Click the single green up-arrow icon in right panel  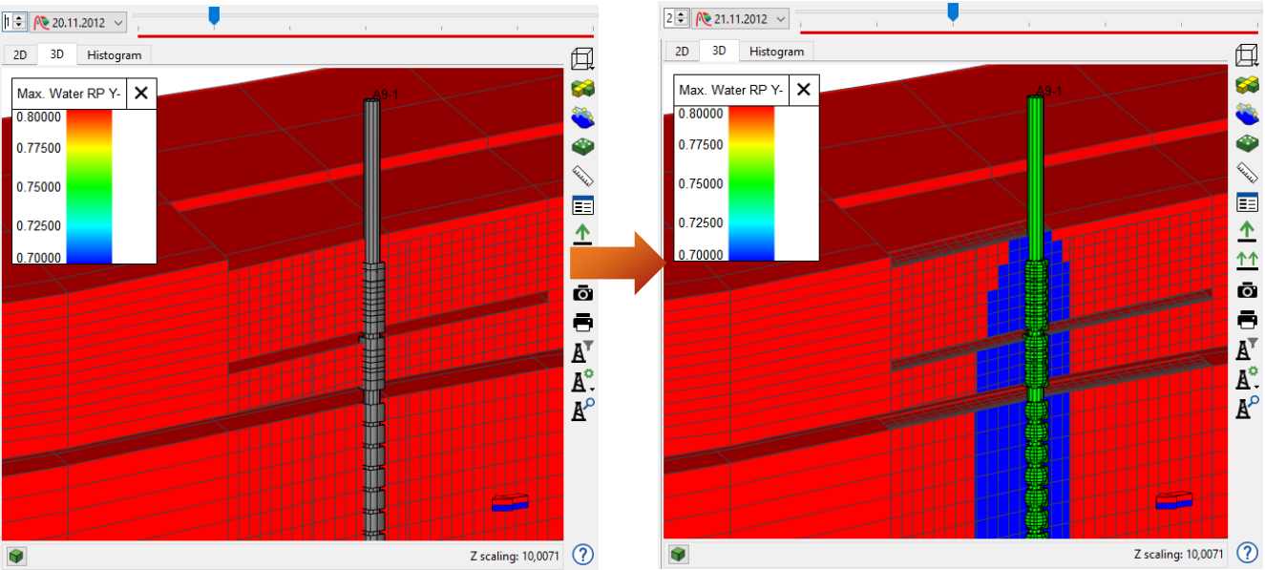[x=1247, y=230]
